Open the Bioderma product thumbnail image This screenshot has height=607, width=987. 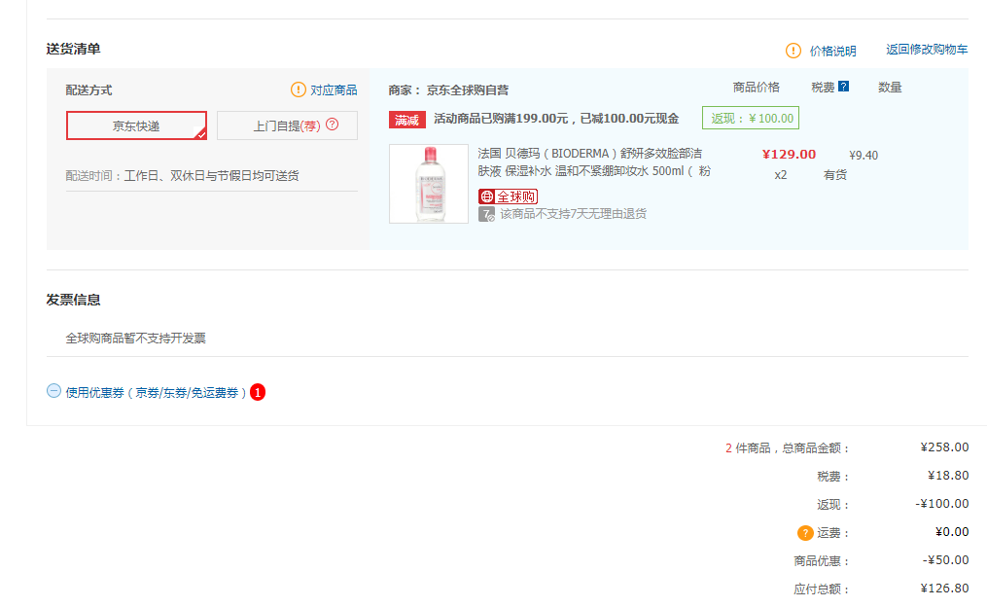tap(429, 184)
